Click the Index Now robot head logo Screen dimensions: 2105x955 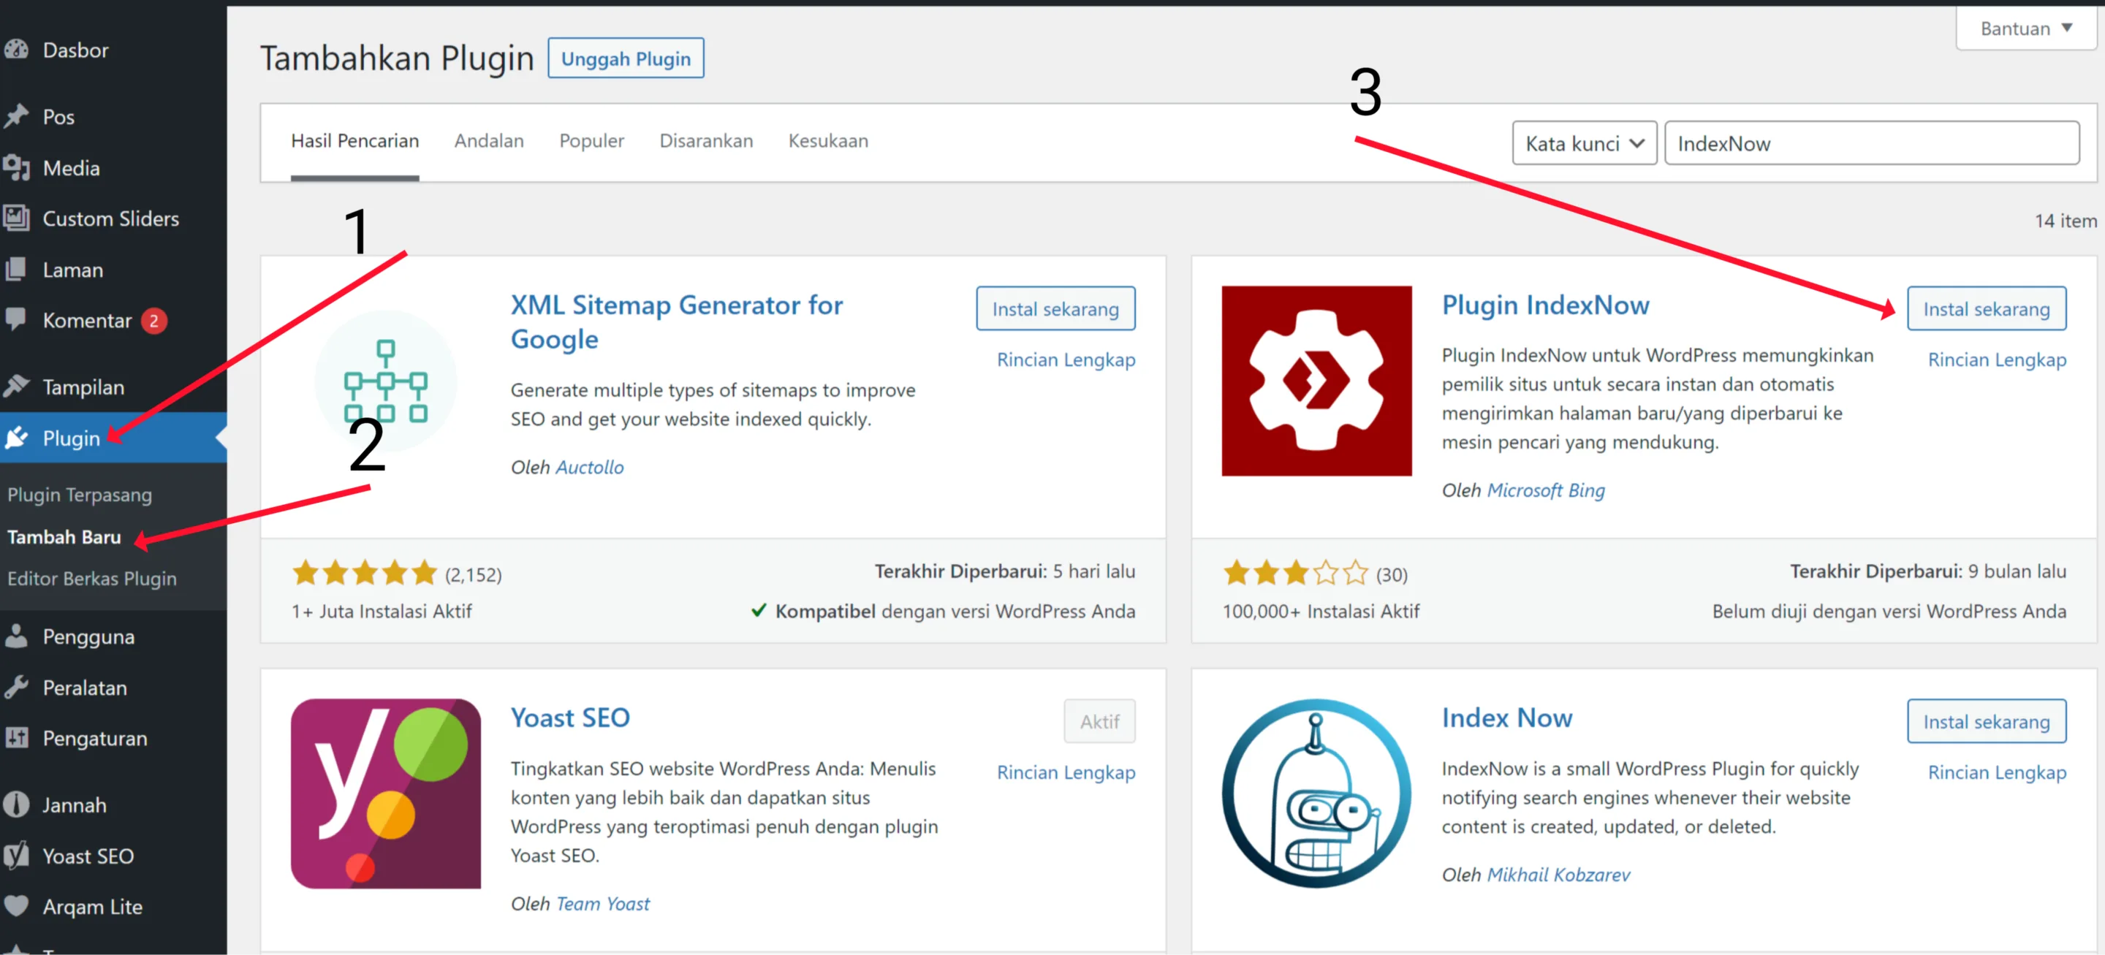click(1316, 794)
